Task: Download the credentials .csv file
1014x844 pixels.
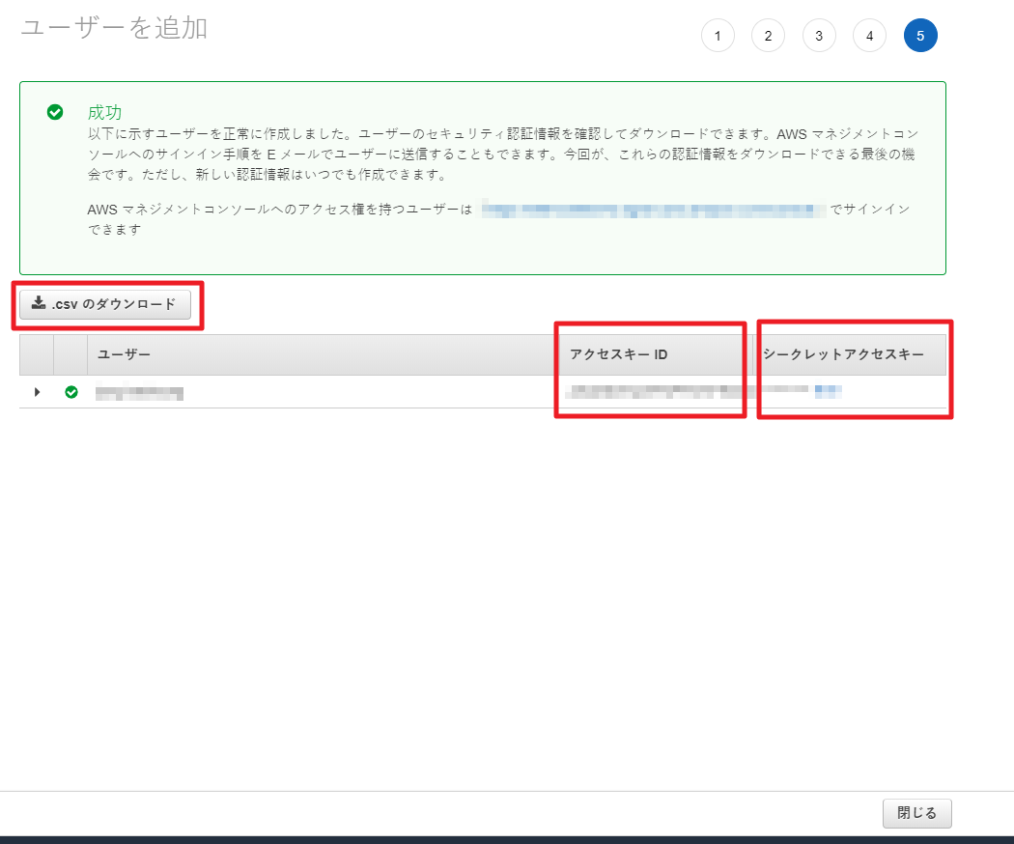Action: (105, 304)
